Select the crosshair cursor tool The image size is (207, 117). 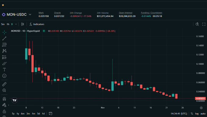[4, 32]
